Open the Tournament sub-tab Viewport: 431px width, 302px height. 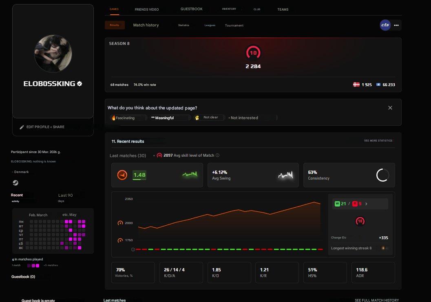pyautogui.click(x=234, y=25)
